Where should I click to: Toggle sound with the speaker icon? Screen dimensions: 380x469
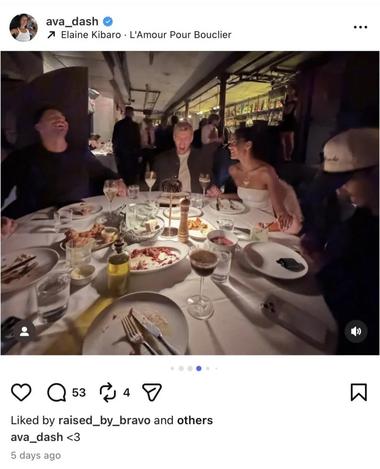coord(356,332)
